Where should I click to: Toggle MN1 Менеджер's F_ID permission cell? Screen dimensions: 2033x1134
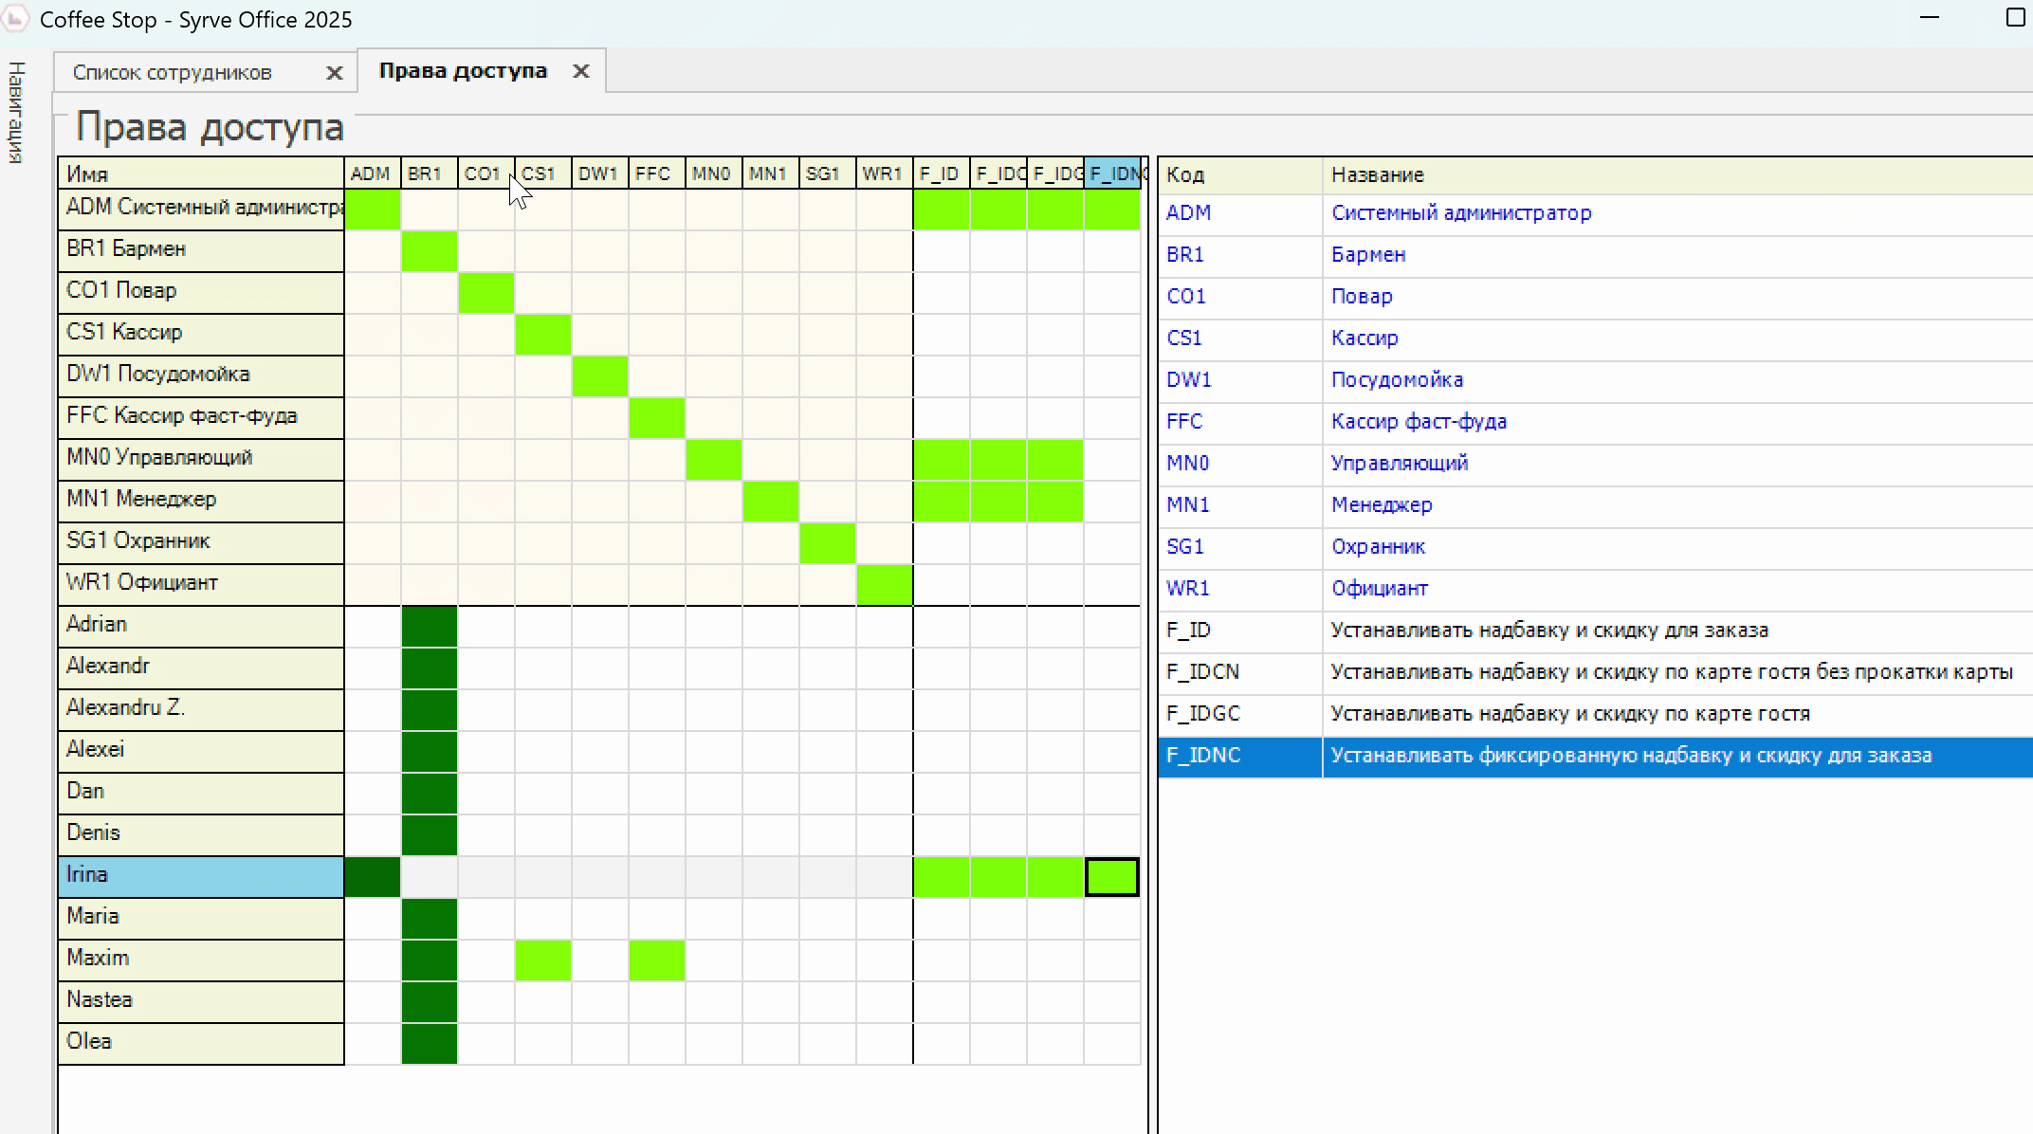[x=941, y=501]
